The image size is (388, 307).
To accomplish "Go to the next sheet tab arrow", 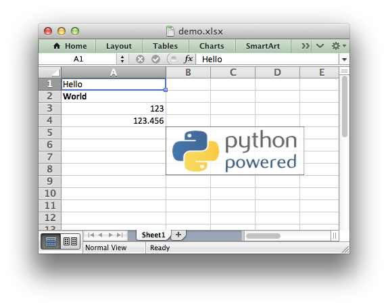I will click(x=110, y=235).
